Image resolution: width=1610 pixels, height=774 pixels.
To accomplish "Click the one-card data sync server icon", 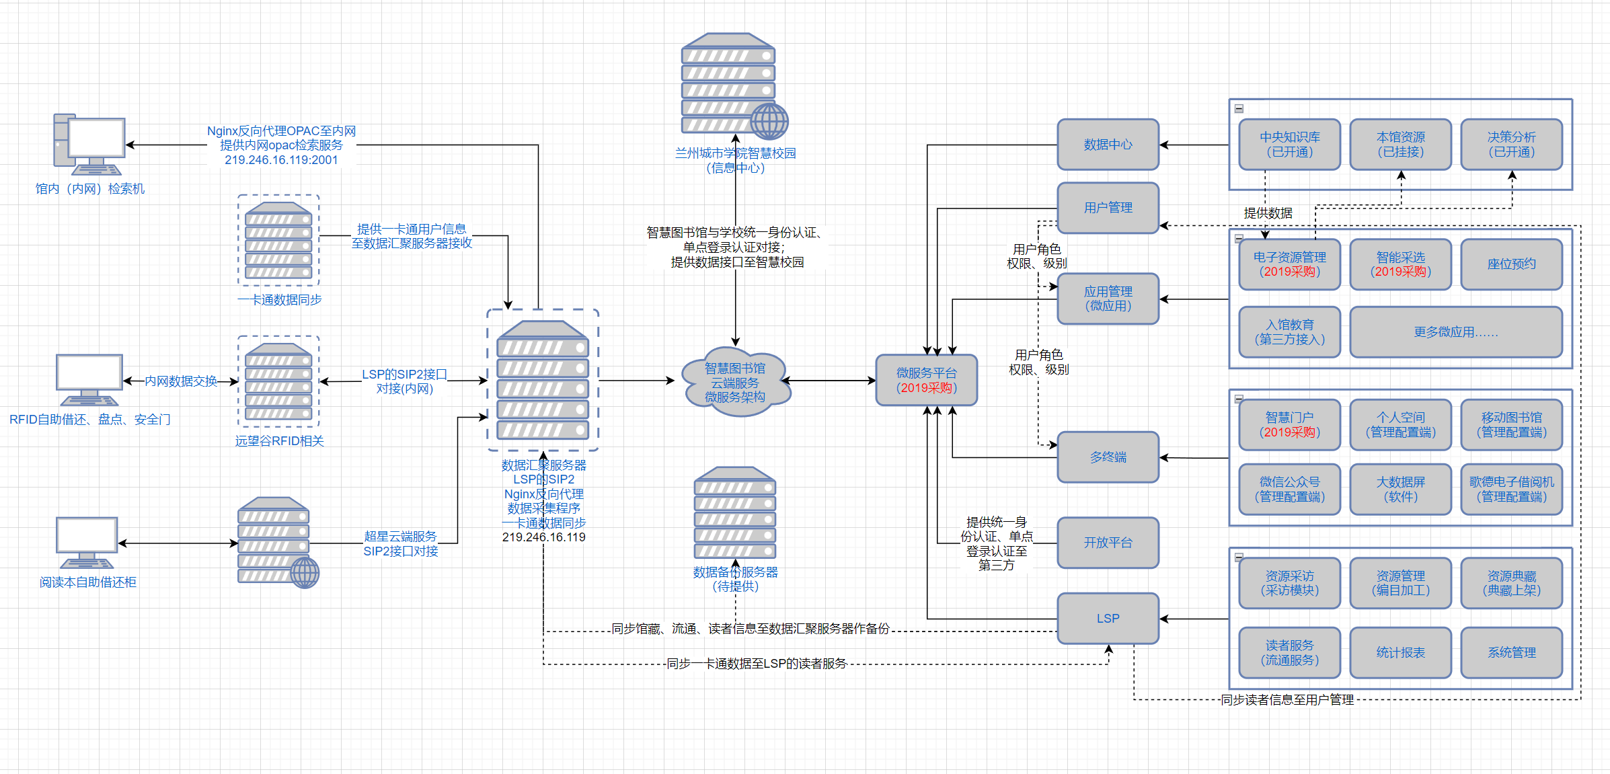I will tap(278, 241).
